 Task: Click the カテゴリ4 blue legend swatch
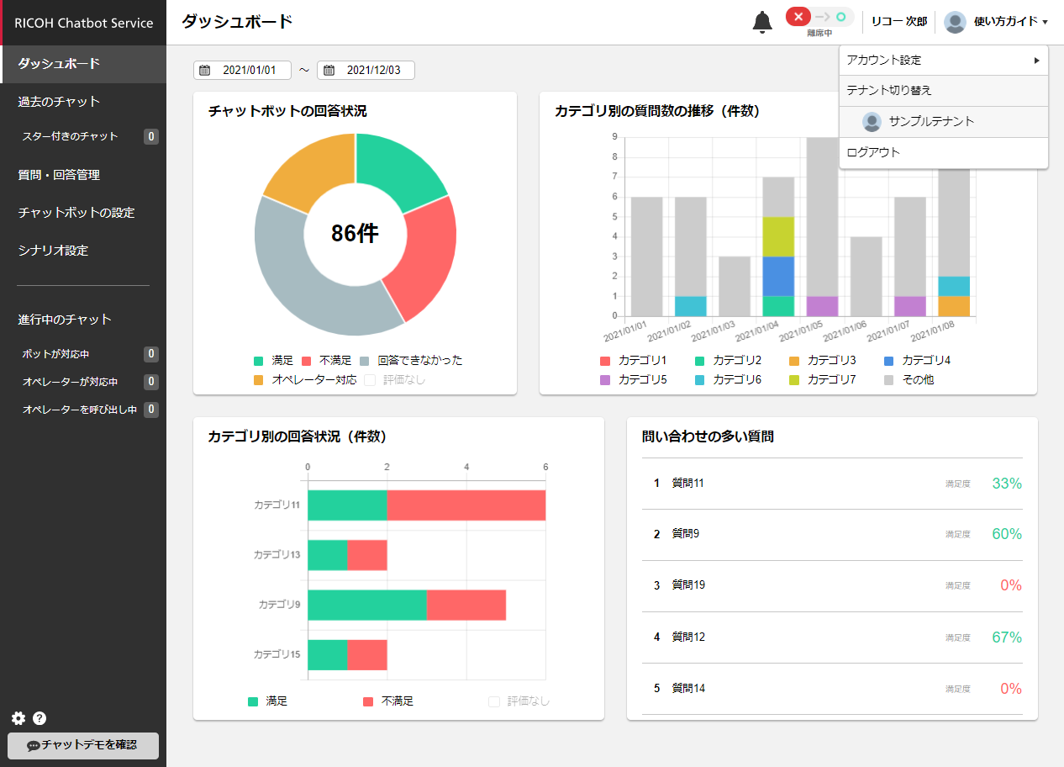[889, 360]
